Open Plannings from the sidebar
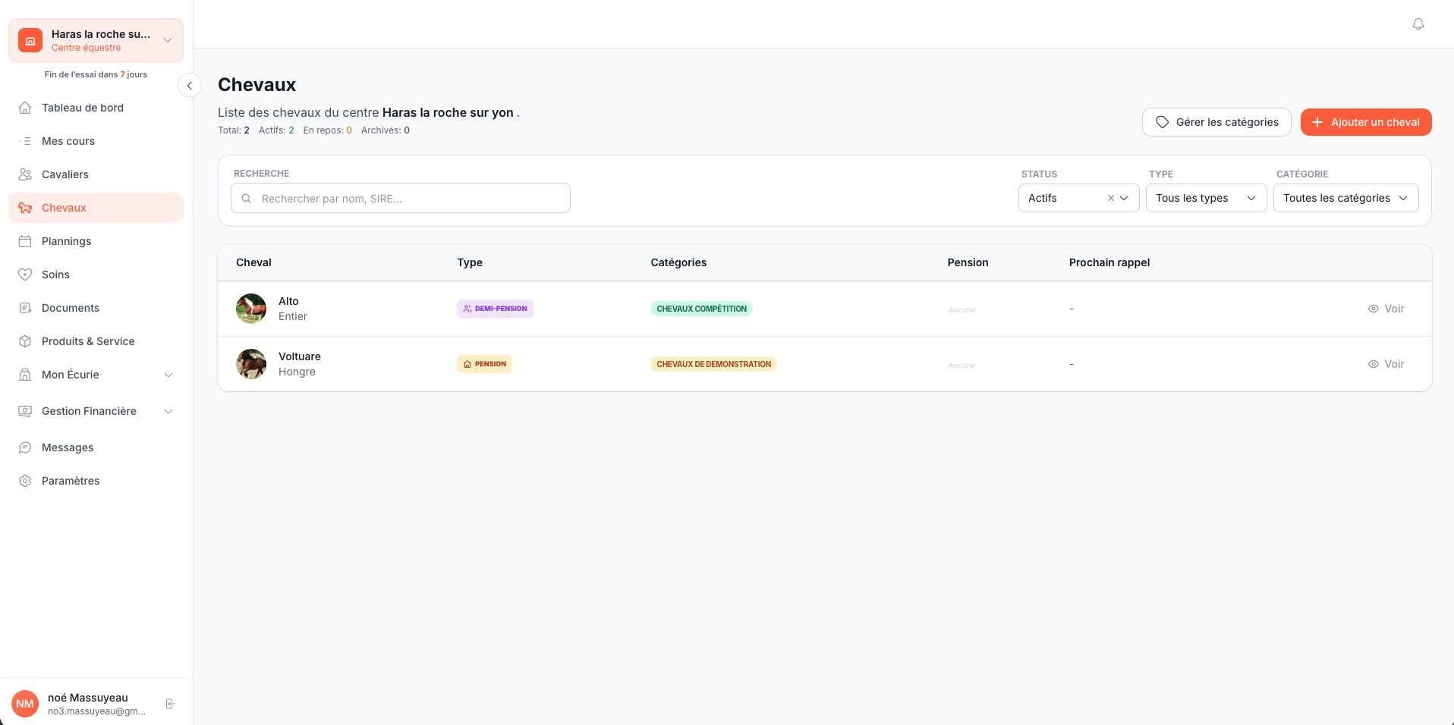The height and width of the screenshot is (725, 1454). [x=66, y=241]
